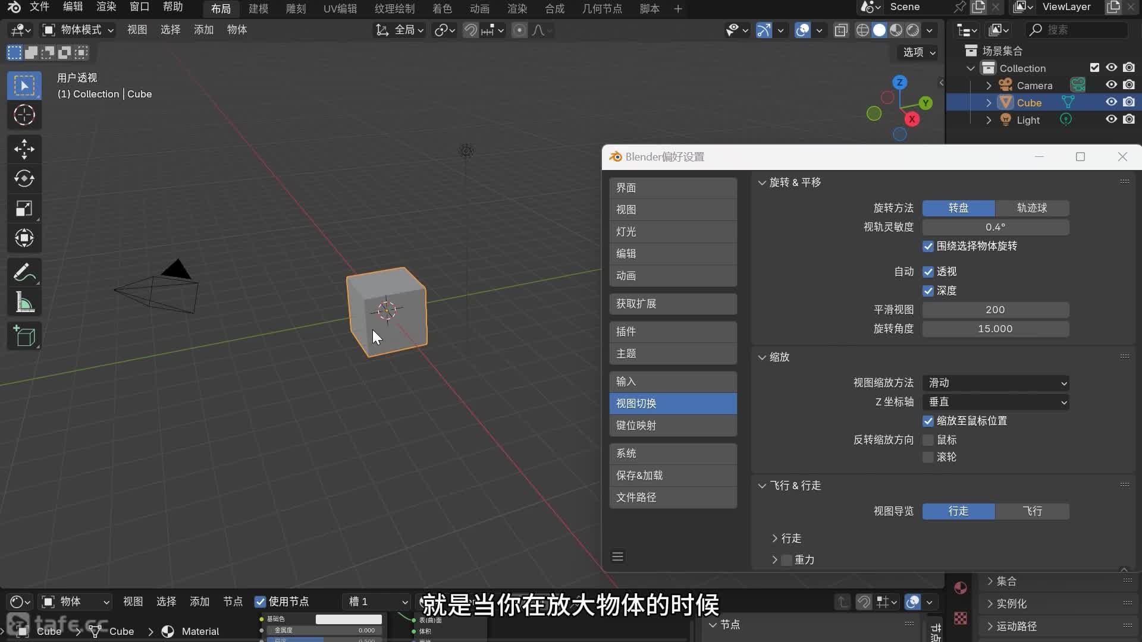This screenshot has width=1142, height=642.
Task: Switch to rendered viewport shading
Action: 912,30
